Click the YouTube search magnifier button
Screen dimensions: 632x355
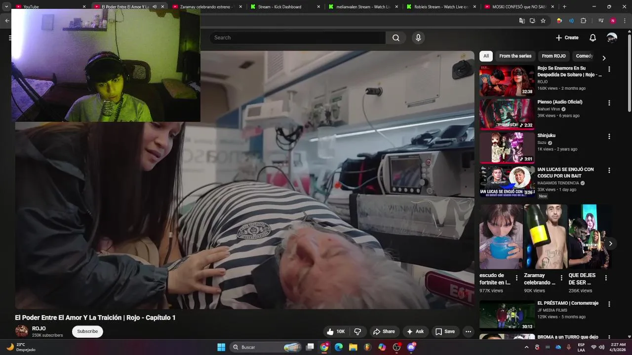pyautogui.click(x=396, y=38)
